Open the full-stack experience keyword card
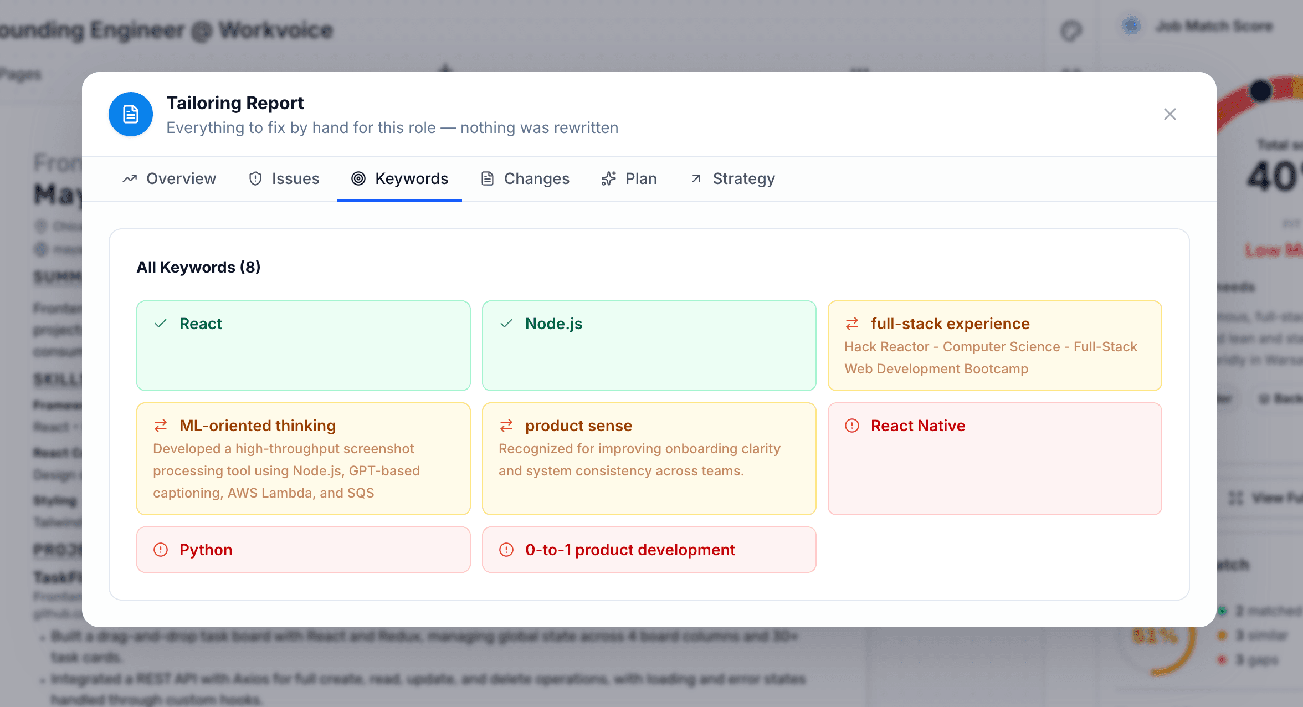1303x707 pixels. (x=995, y=346)
